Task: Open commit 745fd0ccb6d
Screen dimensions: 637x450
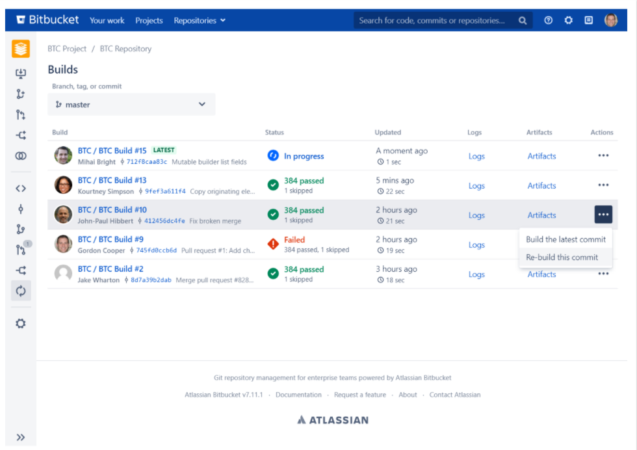Action: 157,250
